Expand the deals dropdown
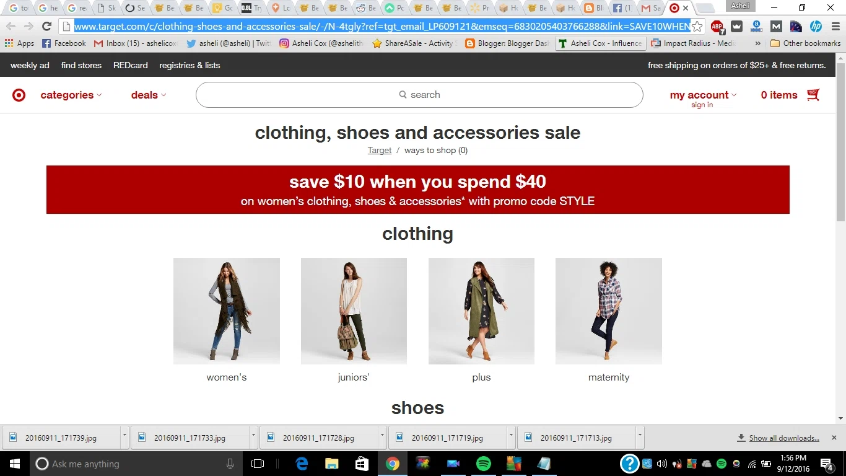846x476 pixels. (149, 95)
